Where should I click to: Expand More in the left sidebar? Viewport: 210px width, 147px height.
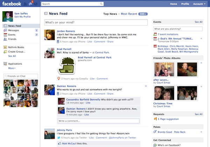tap(12, 68)
